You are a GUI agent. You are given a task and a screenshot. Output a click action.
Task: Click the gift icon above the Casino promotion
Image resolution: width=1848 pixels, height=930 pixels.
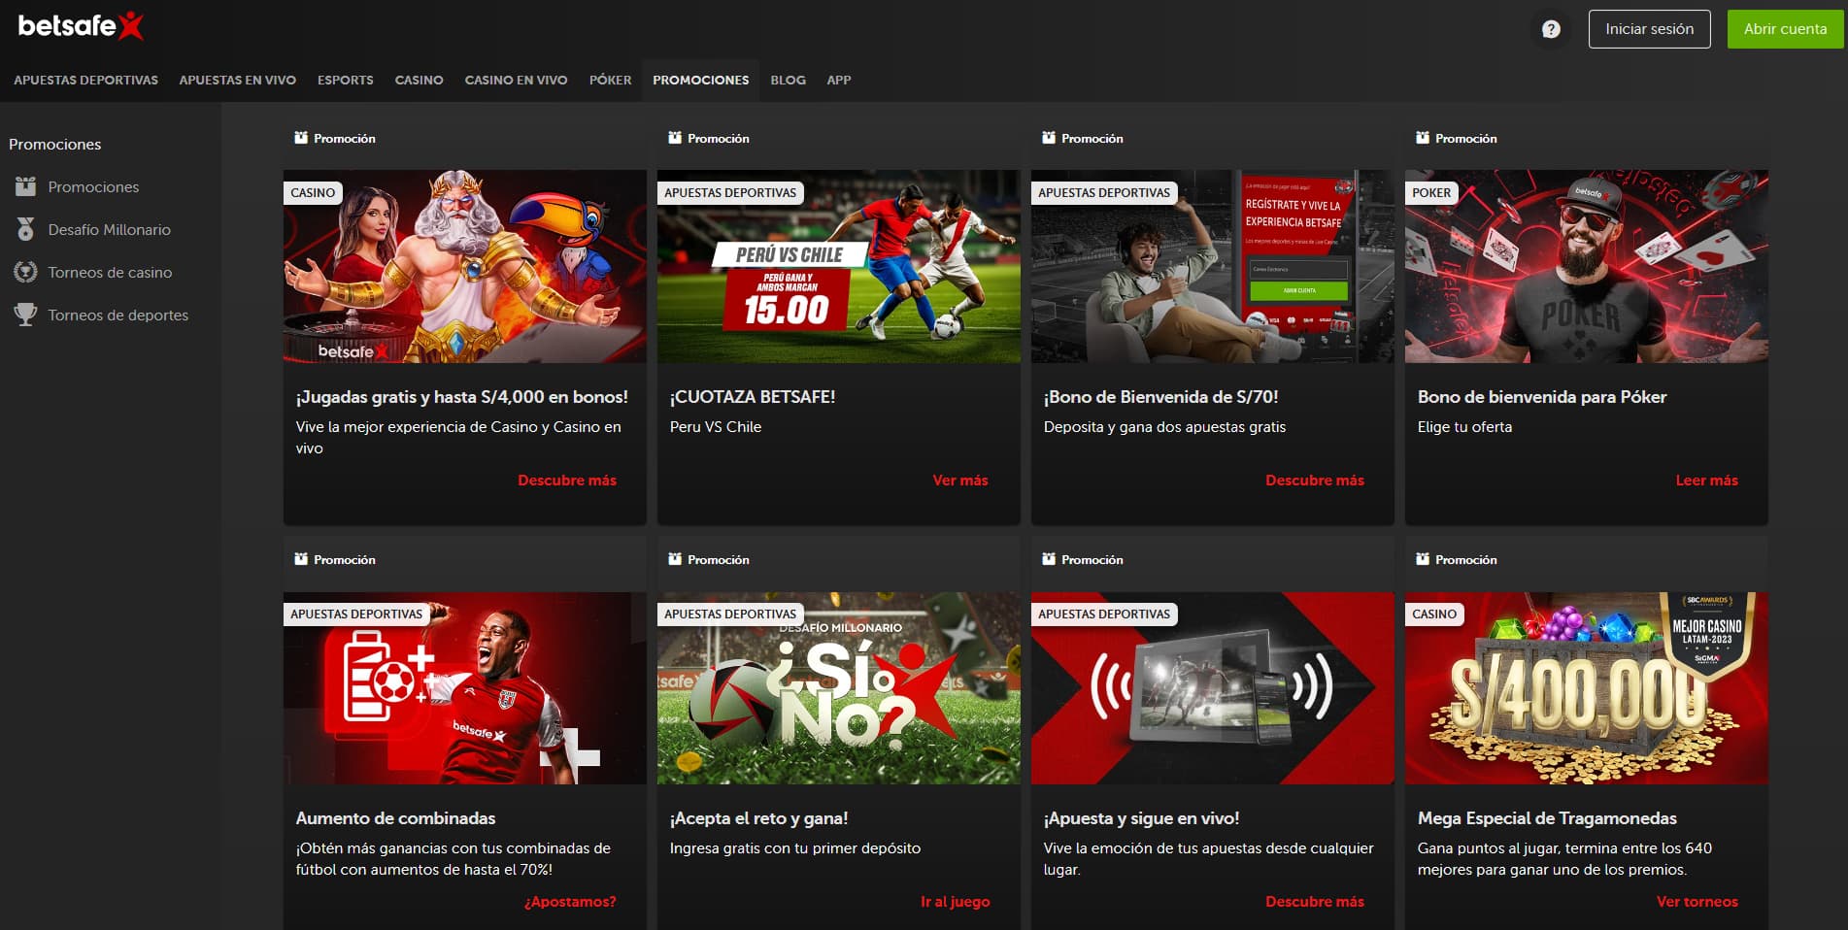(x=300, y=137)
